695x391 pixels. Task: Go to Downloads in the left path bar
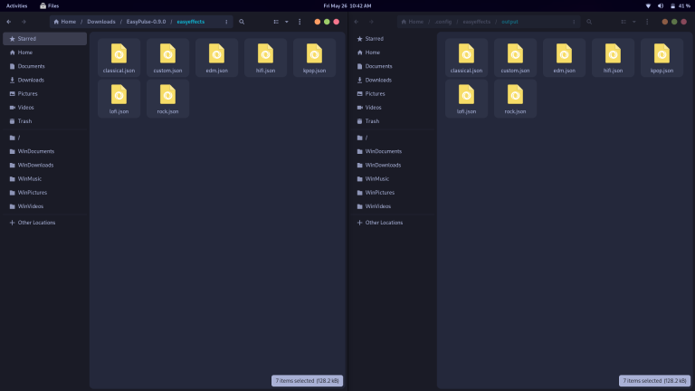pos(100,21)
